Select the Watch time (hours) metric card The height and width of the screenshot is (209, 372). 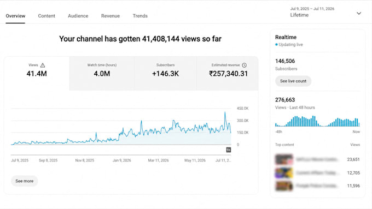click(x=102, y=73)
